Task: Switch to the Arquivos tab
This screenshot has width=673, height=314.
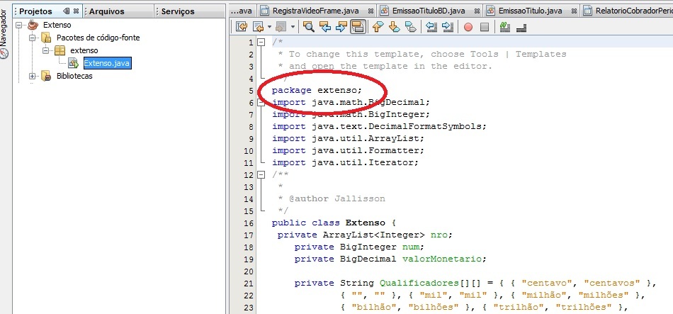Action: (107, 11)
